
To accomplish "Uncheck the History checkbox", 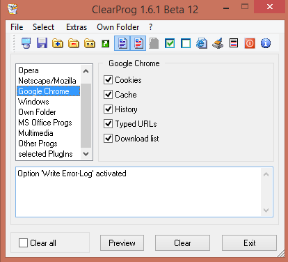I will 108,109.
